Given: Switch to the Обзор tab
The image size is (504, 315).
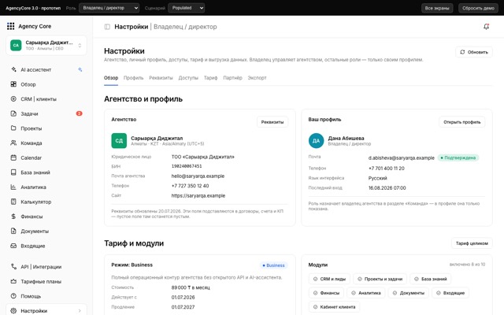Looking at the screenshot, I should pyautogui.click(x=111, y=78).
